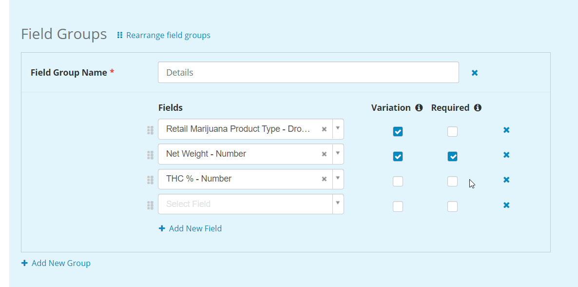Image resolution: width=578 pixels, height=287 pixels.
Task: Click Add New Group
Action: pos(56,263)
